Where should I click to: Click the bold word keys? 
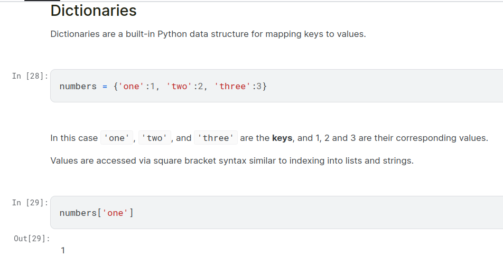coord(282,138)
